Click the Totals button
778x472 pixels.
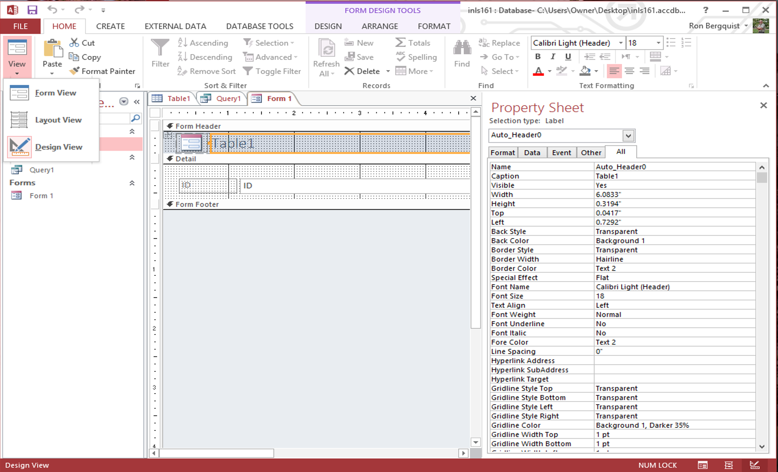[413, 42]
